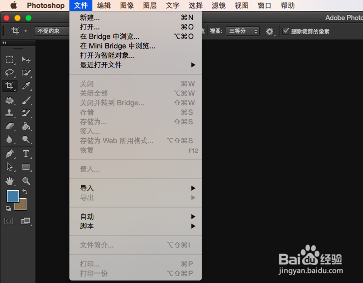
Task: Pick the blue foreground color swatch
Action: coord(13,196)
